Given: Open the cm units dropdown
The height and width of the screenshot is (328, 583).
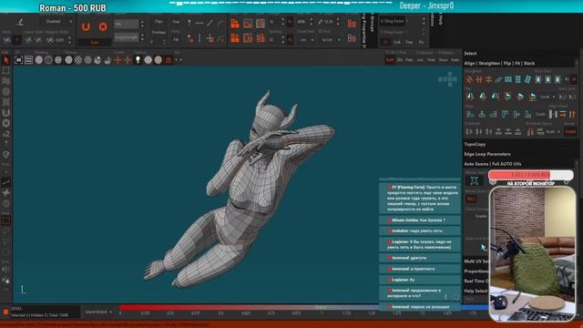Looking at the screenshot, I should pos(306,39).
